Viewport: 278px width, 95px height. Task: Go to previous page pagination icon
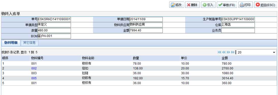pyautogui.click(x=224, y=52)
